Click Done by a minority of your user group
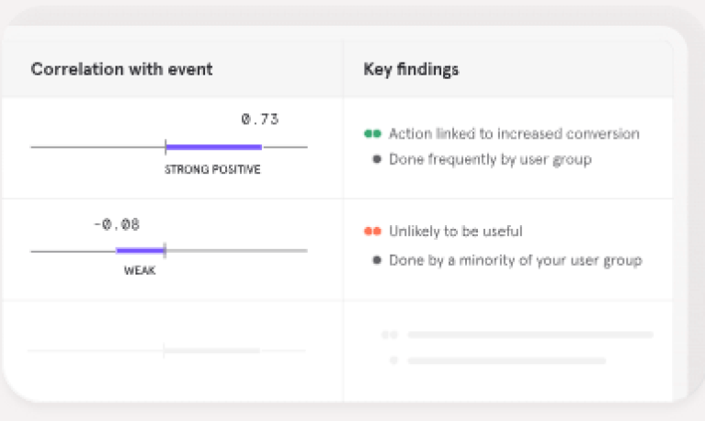Image resolution: width=705 pixels, height=421 pixels. coord(515,260)
